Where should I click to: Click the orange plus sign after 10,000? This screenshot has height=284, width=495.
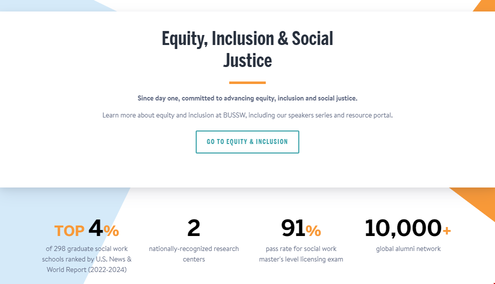pyautogui.click(x=446, y=231)
